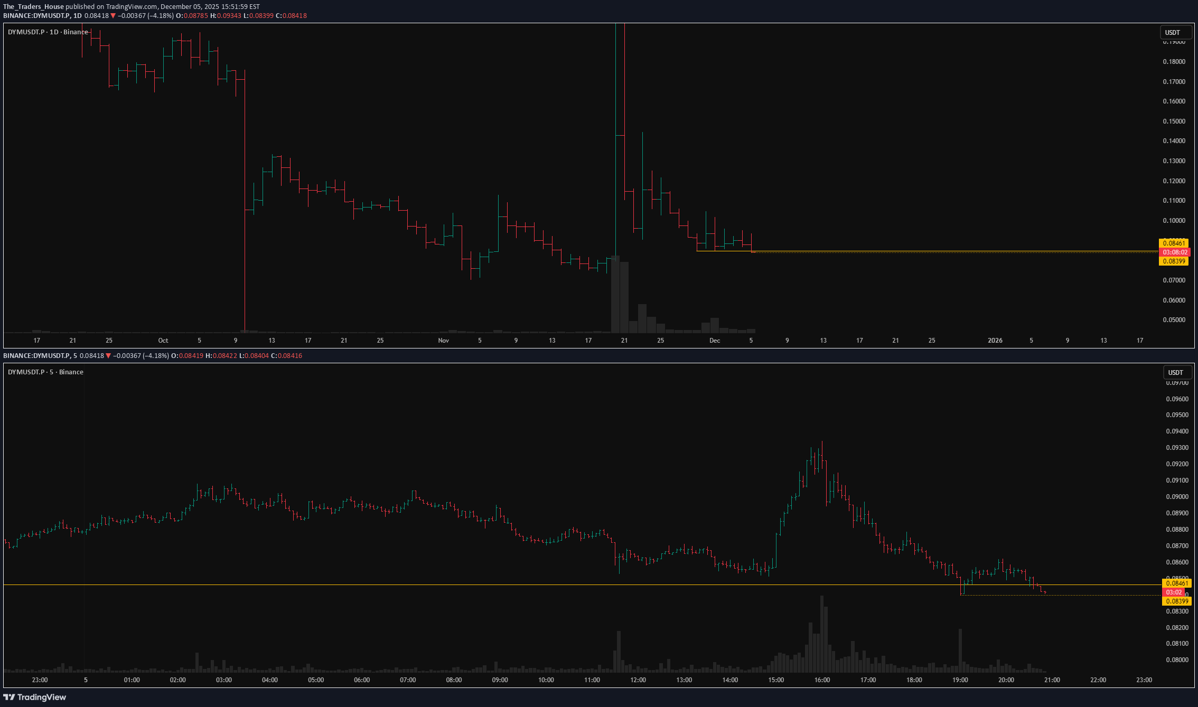Select yellow 0.08461 price label on daily chart
Image resolution: width=1198 pixels, height=707 pixels.
(x=1173, y=243)
